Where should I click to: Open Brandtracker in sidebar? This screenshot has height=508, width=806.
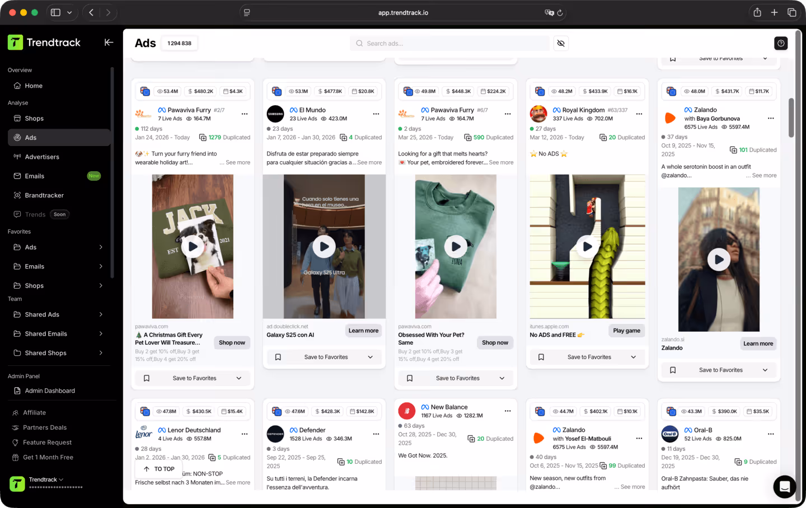point(59,195)
